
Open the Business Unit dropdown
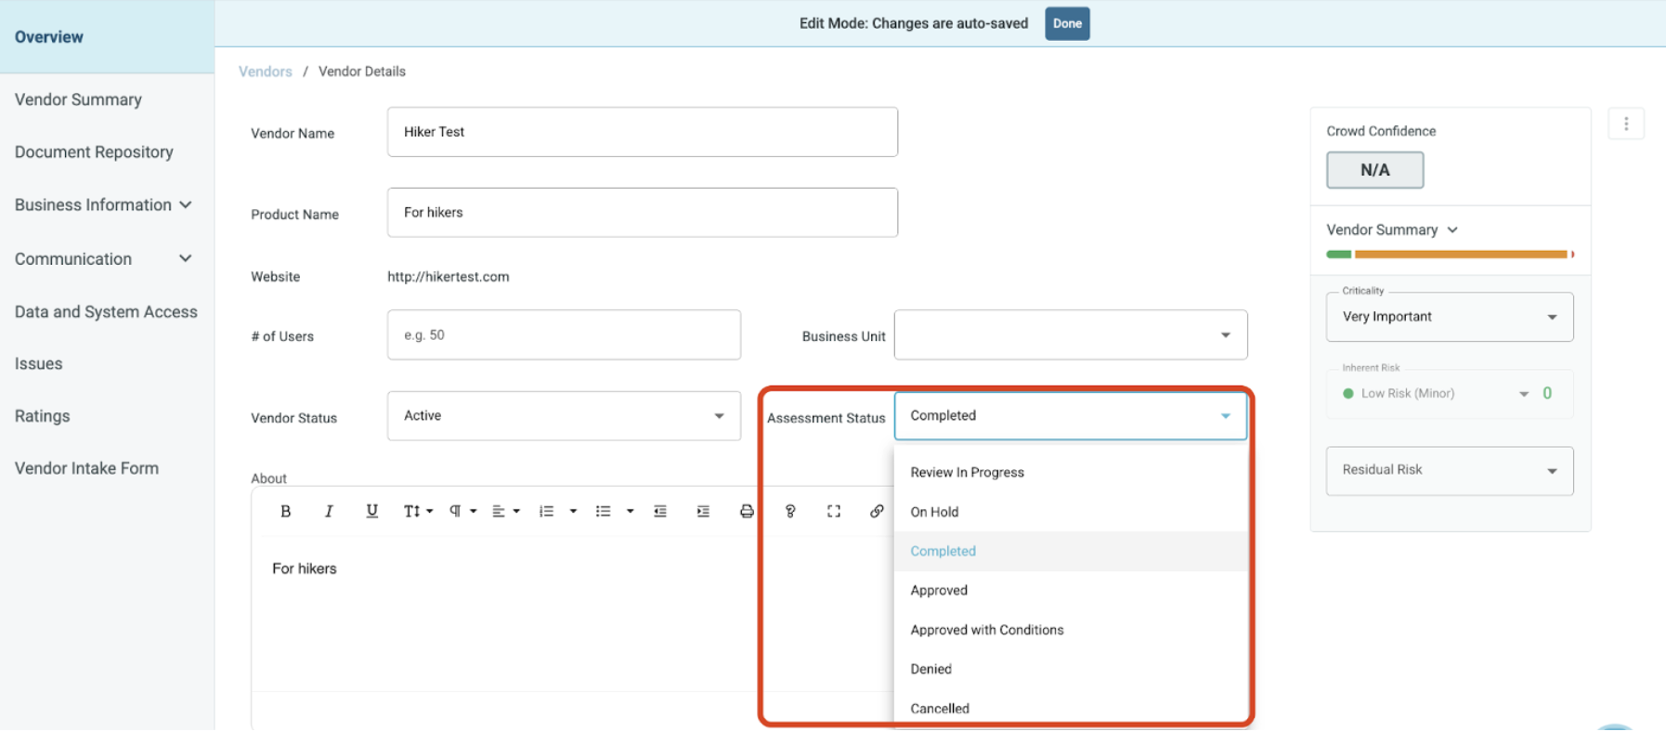pyautogui.click(x=1071, y=334)
